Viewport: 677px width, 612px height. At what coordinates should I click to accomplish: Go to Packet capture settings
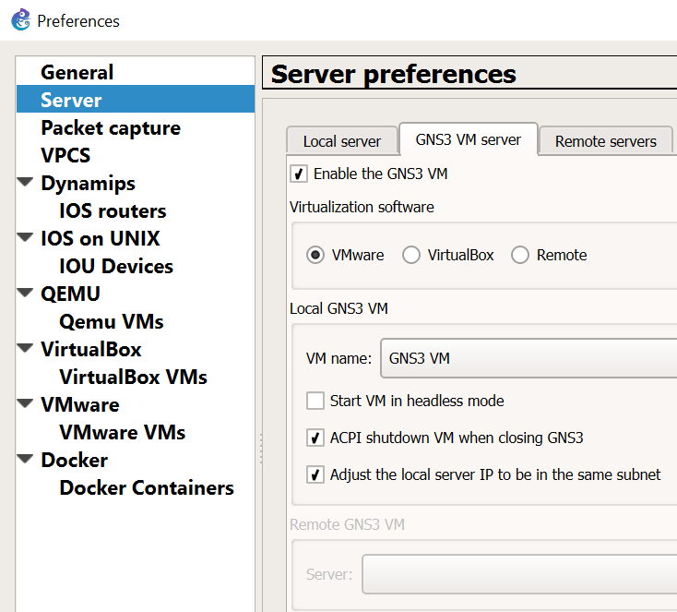click(111, 127)
